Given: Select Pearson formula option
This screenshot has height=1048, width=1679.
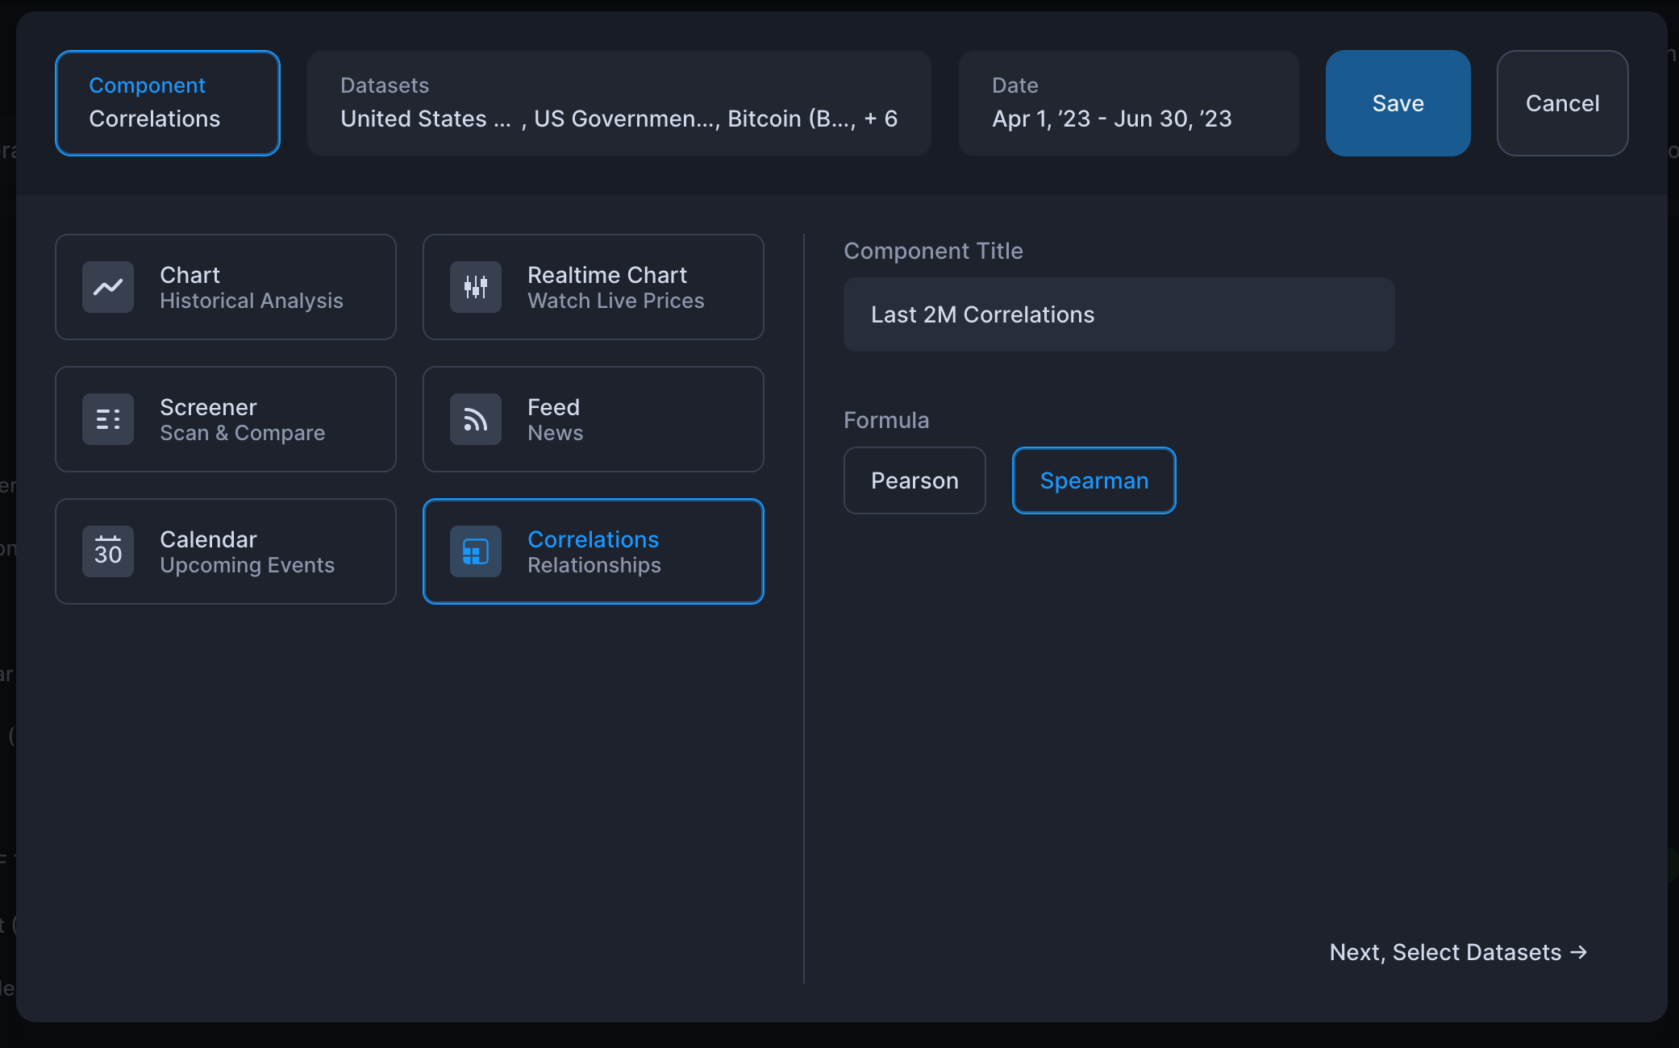Looking at the screenshot, I should [914, 480].
